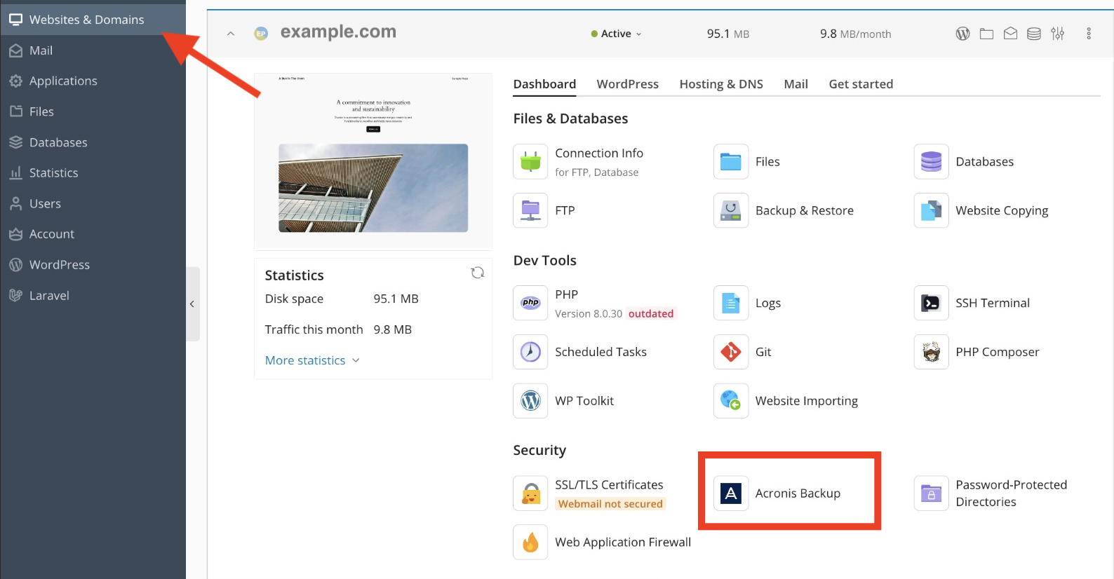Click the Acronis Backup link text
The image size is (1114, 579).
pyautogui.click(x=798, y=493)
